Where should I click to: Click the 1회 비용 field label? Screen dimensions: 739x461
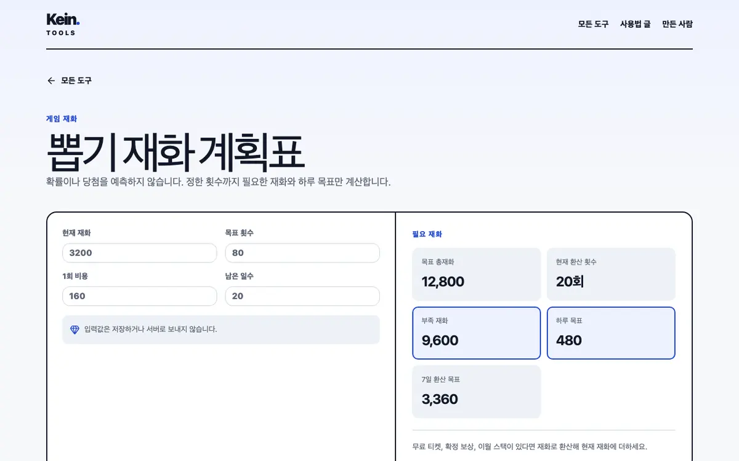[x=75, y=276]
